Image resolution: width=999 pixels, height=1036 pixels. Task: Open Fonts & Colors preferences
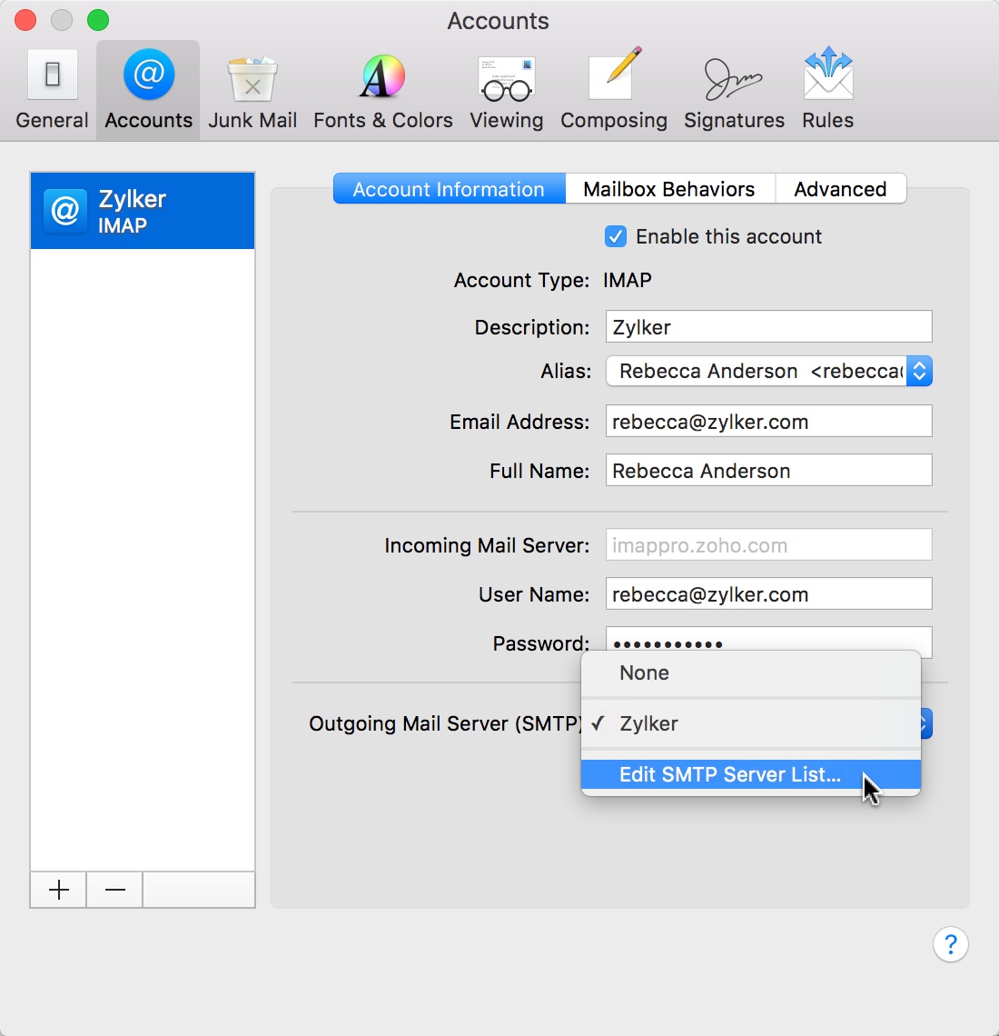382,89
